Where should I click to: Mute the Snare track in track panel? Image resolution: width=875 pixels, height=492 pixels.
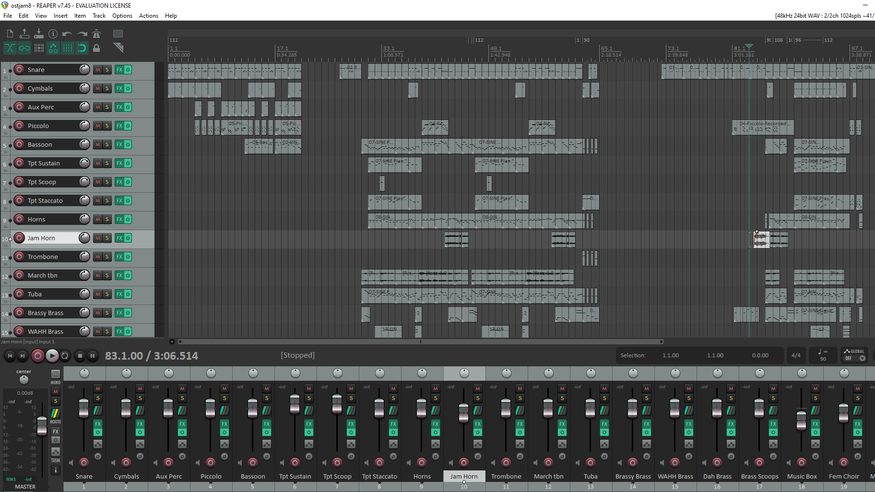coord(98,70)
